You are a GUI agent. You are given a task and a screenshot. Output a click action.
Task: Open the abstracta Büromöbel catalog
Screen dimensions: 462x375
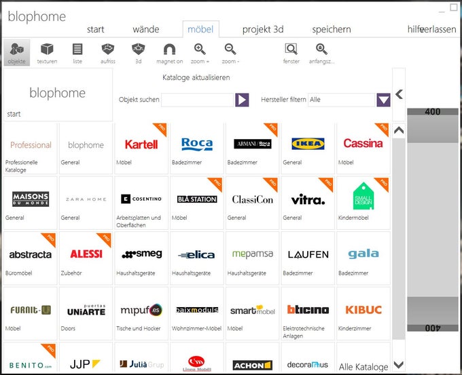tap(30, 258)
